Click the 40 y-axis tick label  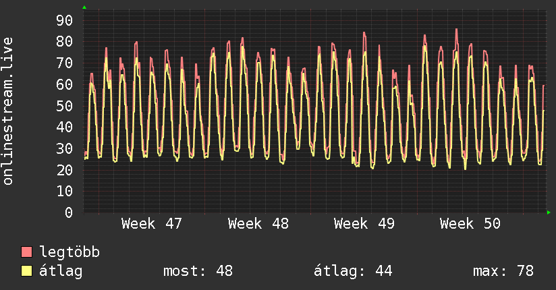65,127
